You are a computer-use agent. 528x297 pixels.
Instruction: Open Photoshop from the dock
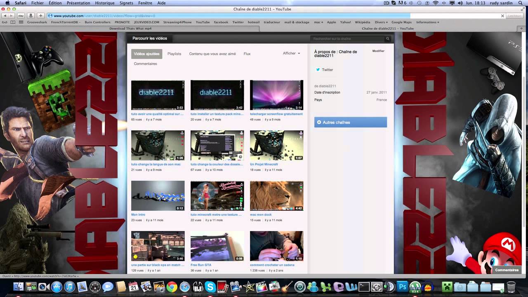pos(402,286)
